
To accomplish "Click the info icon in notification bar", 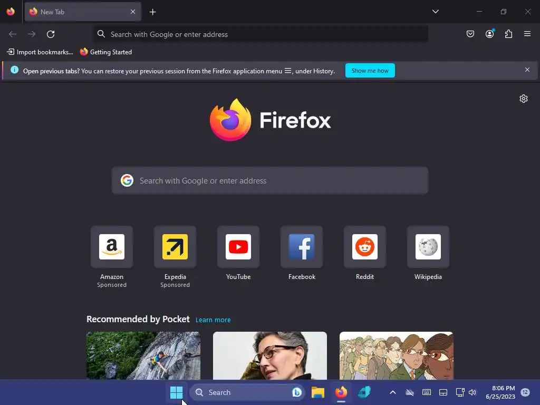I will pos(14,70).
